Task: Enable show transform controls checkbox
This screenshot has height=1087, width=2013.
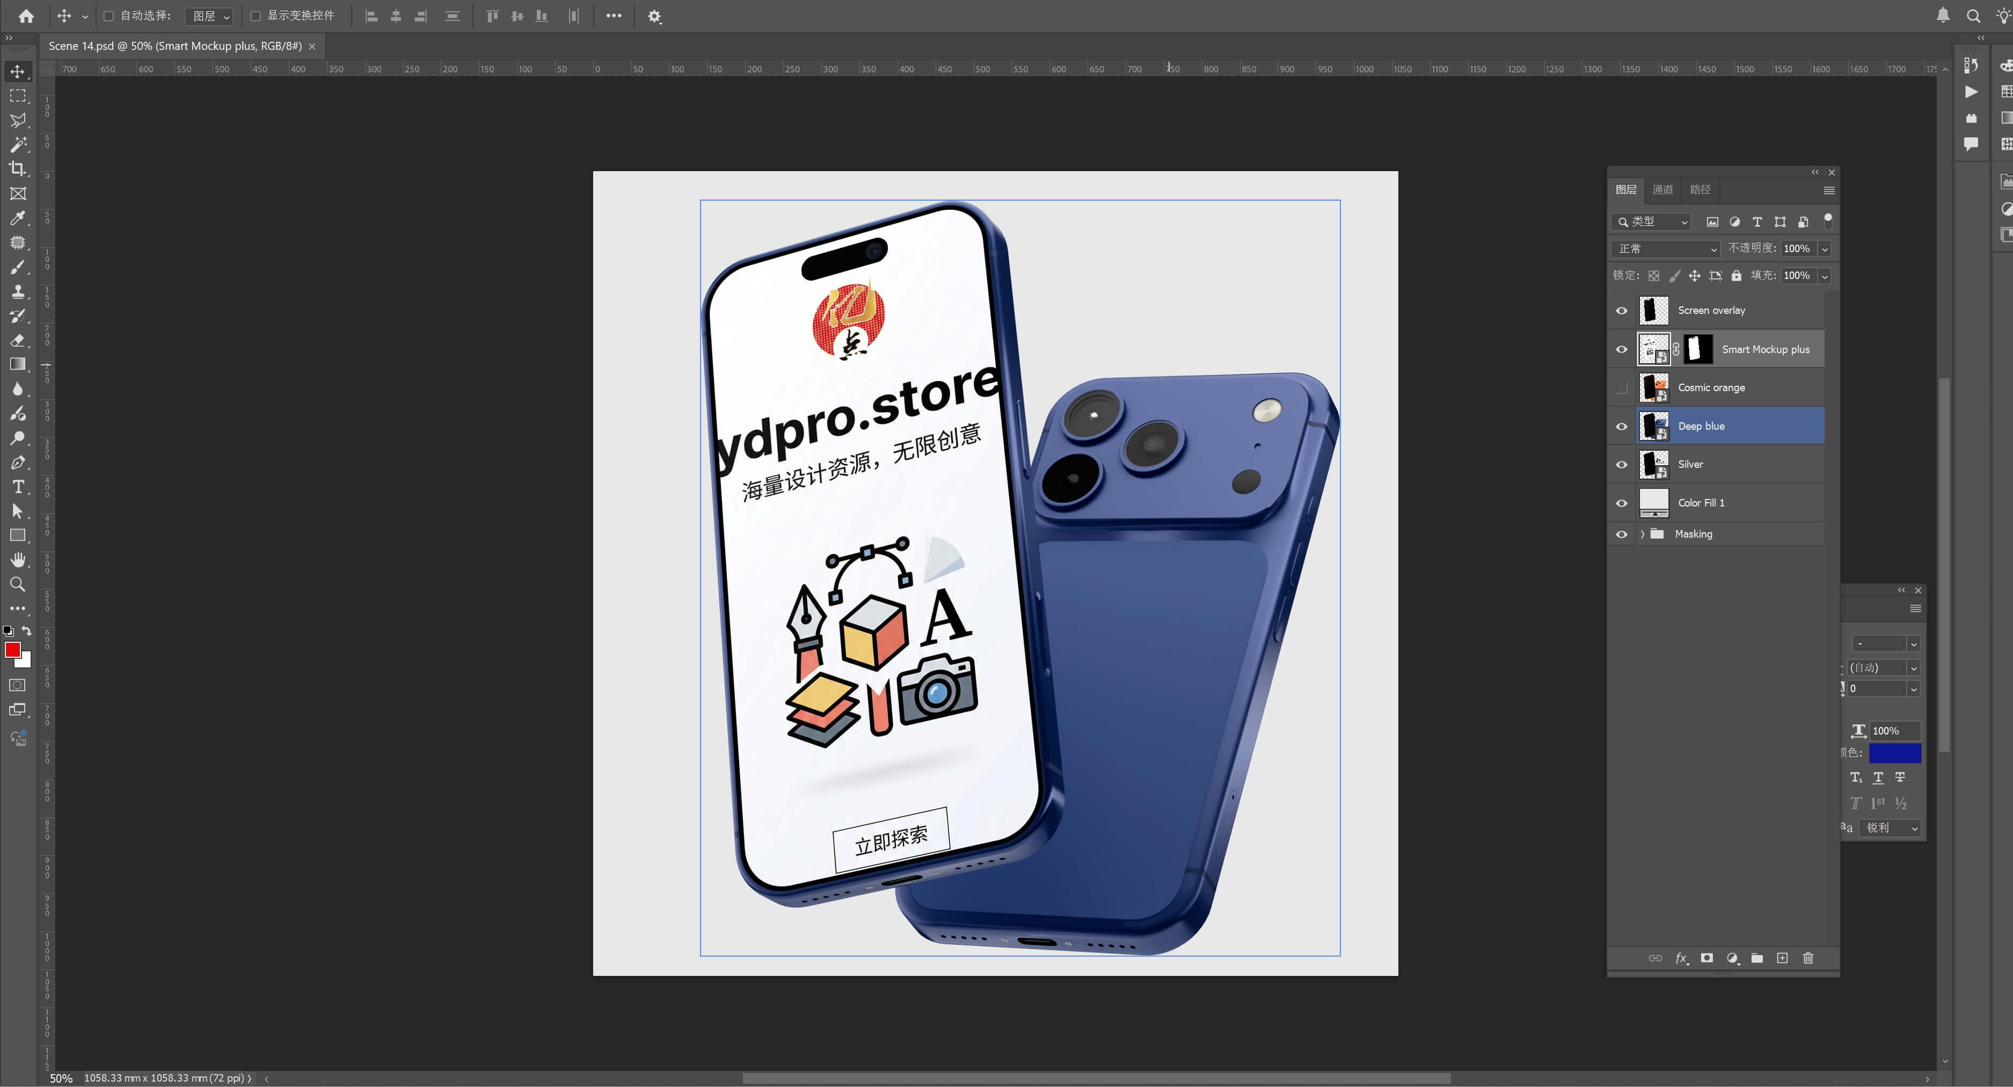Action: pyautogui.click(x=256, y=16)
